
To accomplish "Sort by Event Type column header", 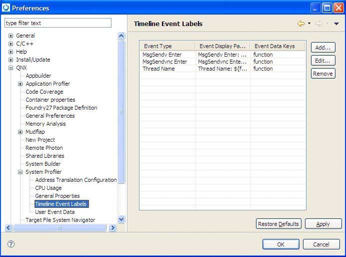I will coord(166,46).
